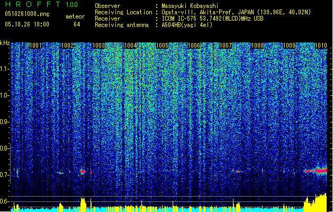
Task: Click the 1.1 frequency axis label
Action: click(4, 69)
